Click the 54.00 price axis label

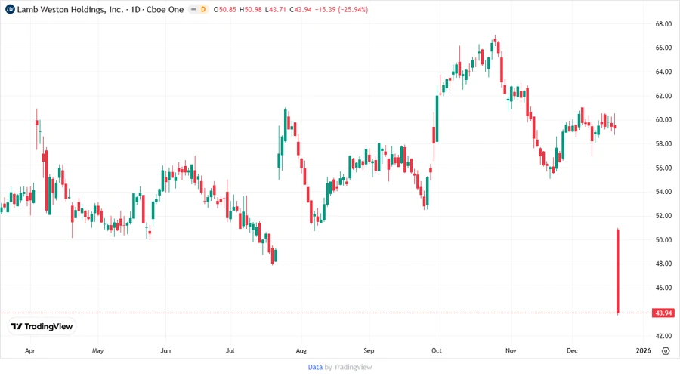click(663, 192)
